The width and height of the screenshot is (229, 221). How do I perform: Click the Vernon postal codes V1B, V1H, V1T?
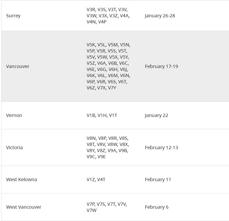coord(101,115)
